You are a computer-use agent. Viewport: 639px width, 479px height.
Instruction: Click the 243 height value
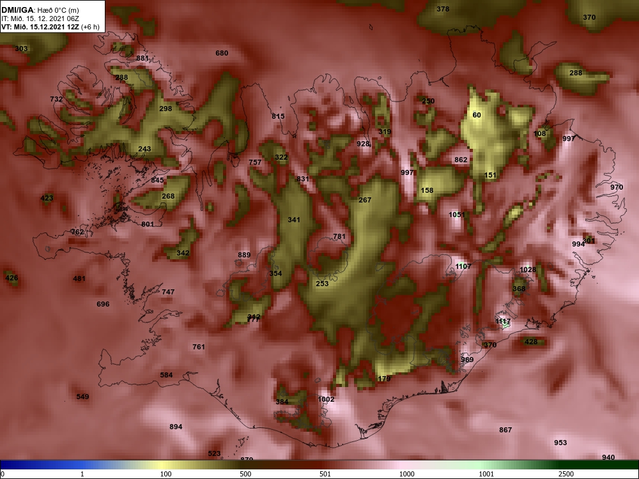coord(144,149)
